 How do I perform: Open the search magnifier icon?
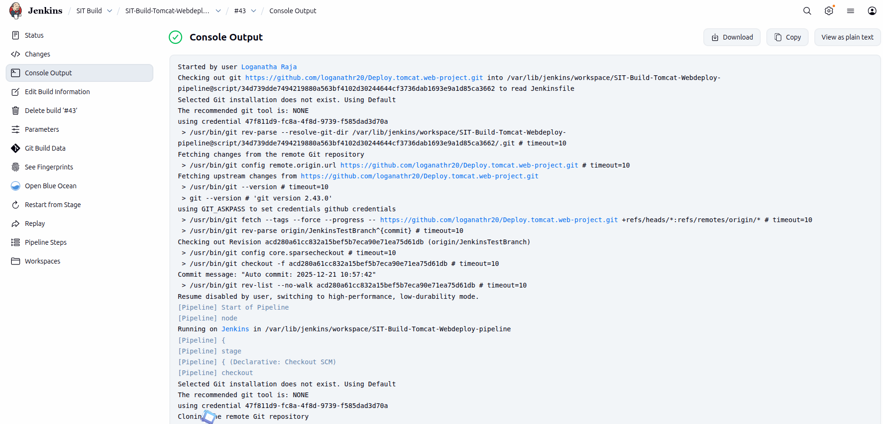point(807,11)
